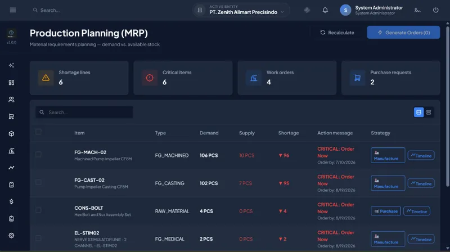Click the sparkle icon in the sidebar
This screenshot has width=450, height=252.
pyautogui.click(x=11, y=65)
